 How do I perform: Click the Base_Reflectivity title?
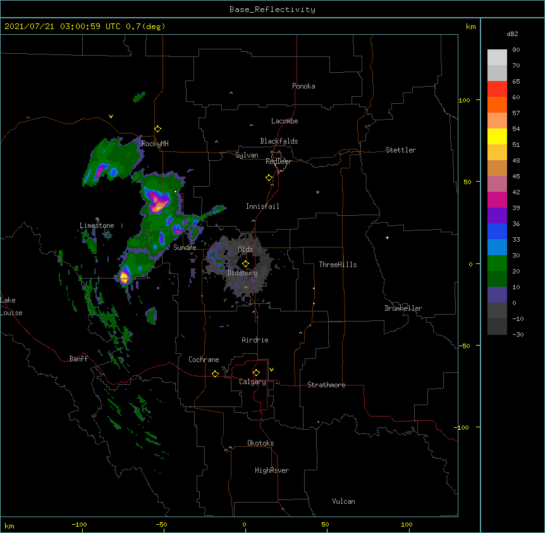pos(272,9)
